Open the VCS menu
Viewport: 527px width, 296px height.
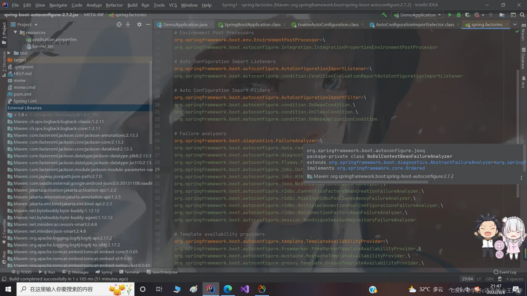[x=173, y=5]
